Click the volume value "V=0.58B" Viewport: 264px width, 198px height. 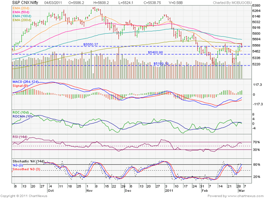(x=176, y=3)
